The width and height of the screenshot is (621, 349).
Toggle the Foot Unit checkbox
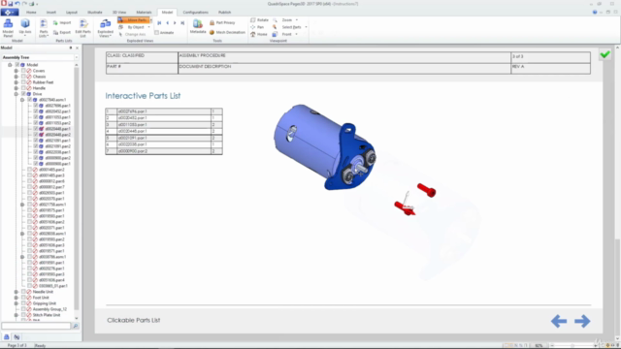click(23, 298)
